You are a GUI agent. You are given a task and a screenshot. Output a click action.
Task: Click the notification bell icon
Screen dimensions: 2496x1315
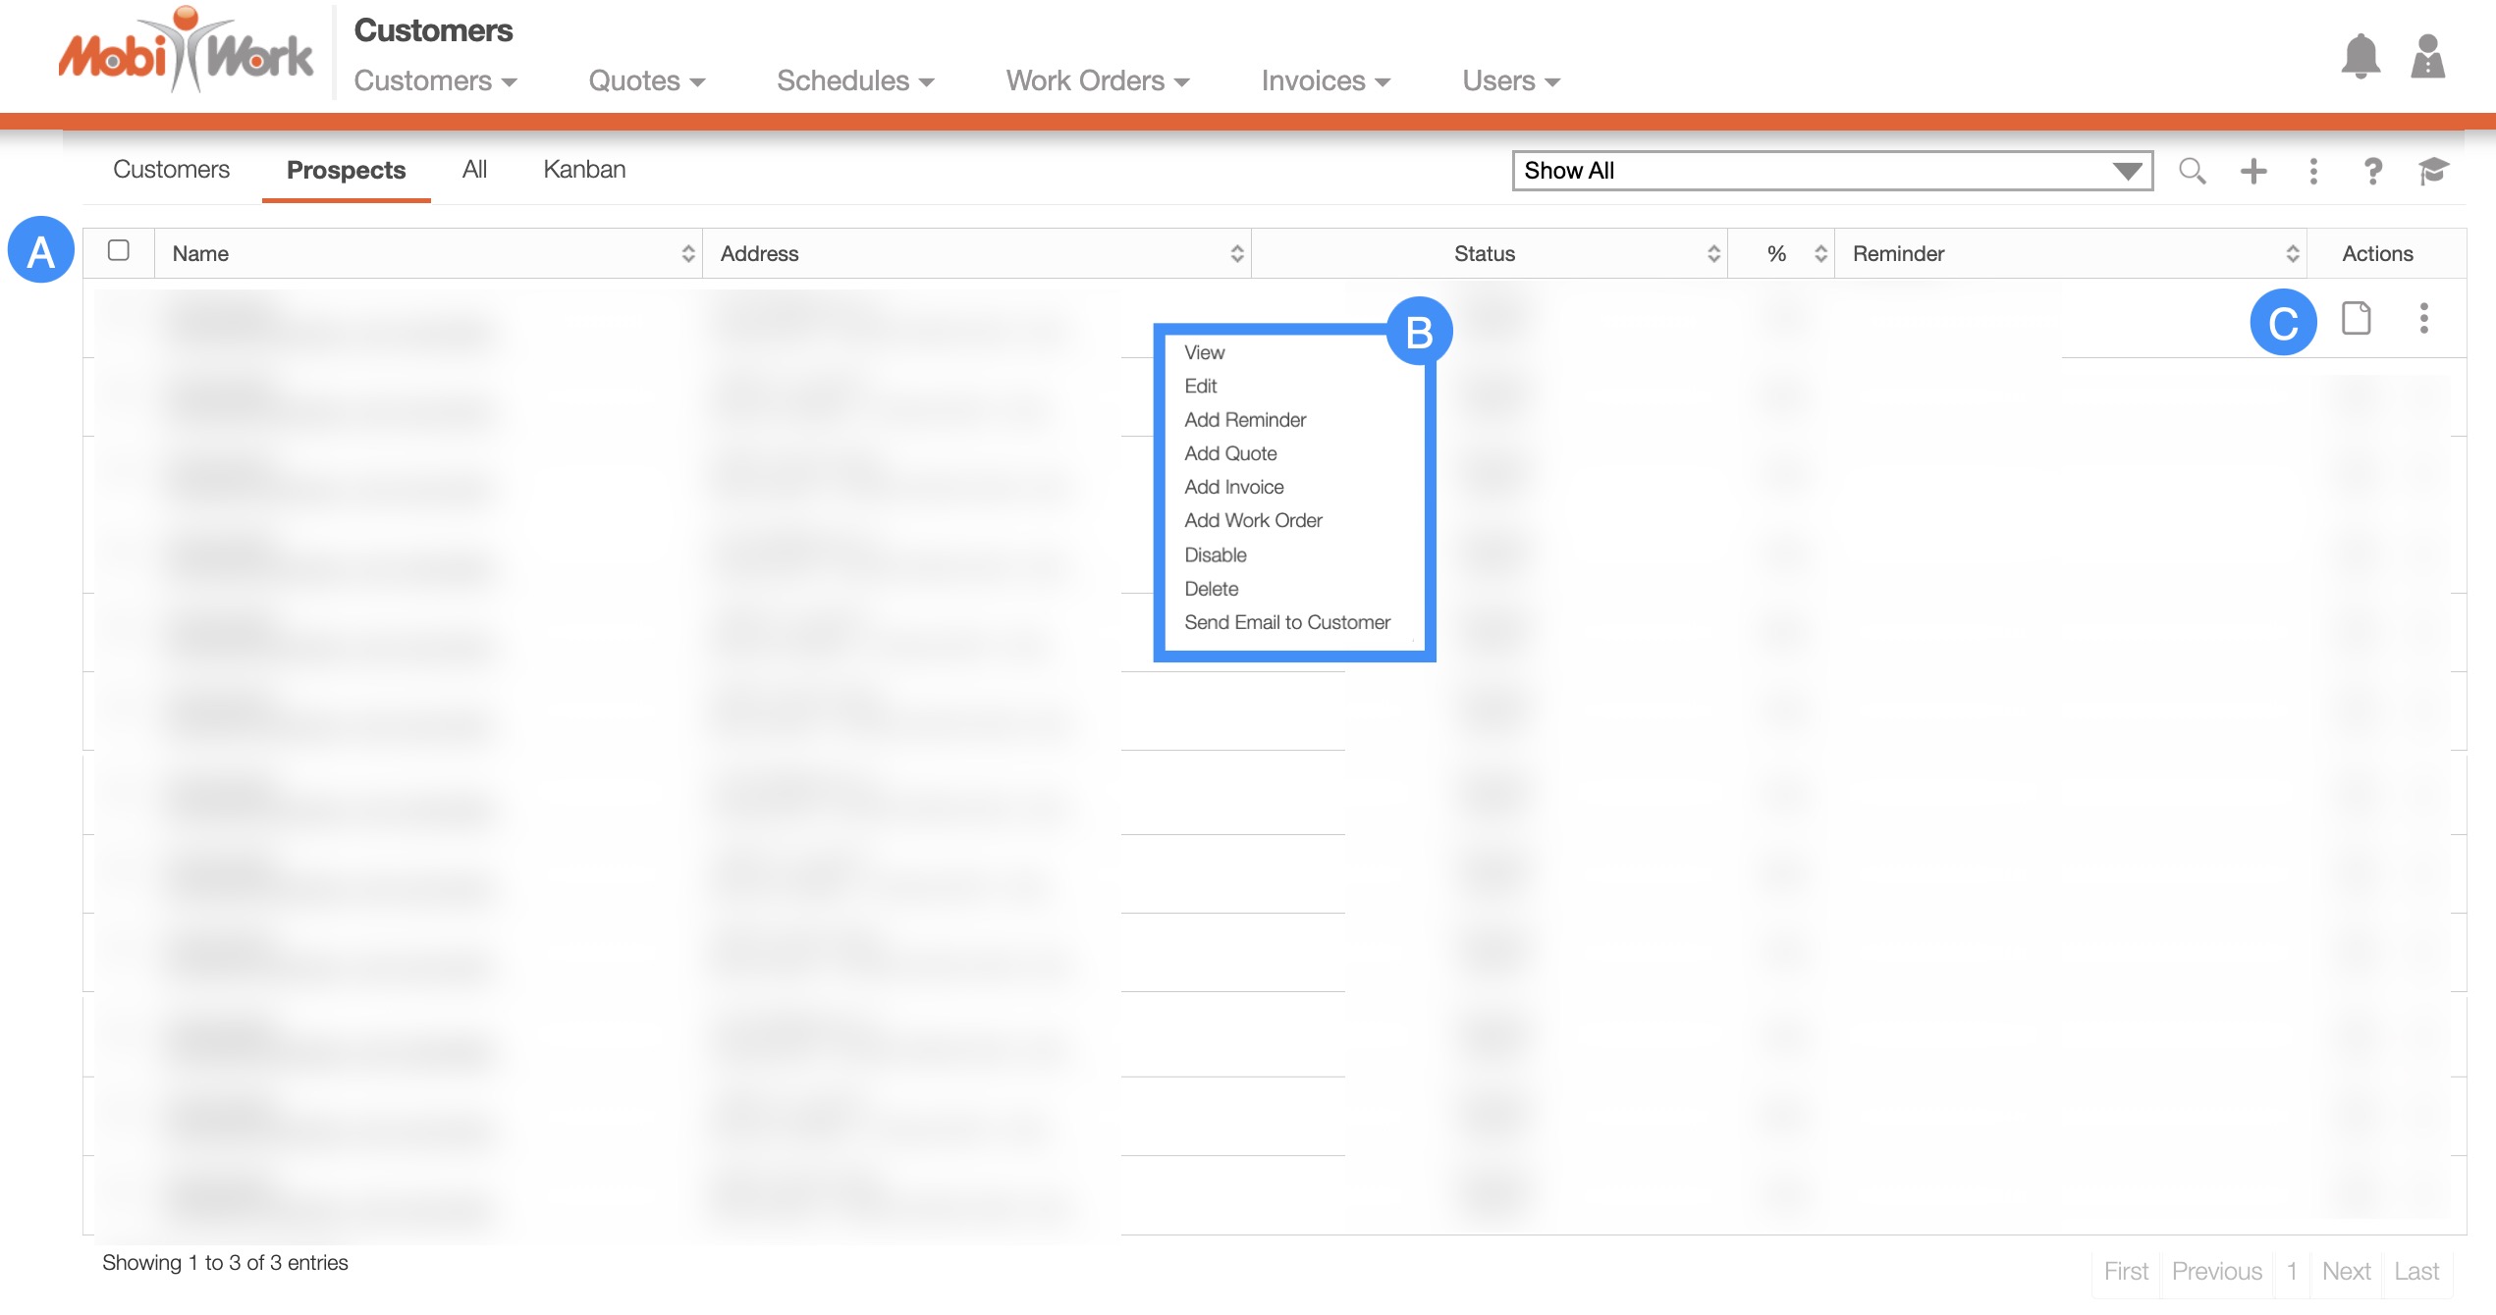coord(2360,57)
